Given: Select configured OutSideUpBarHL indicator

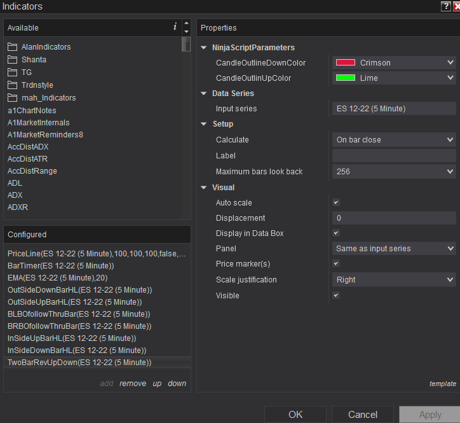Looking at the screenshot, I should (97, 302).
